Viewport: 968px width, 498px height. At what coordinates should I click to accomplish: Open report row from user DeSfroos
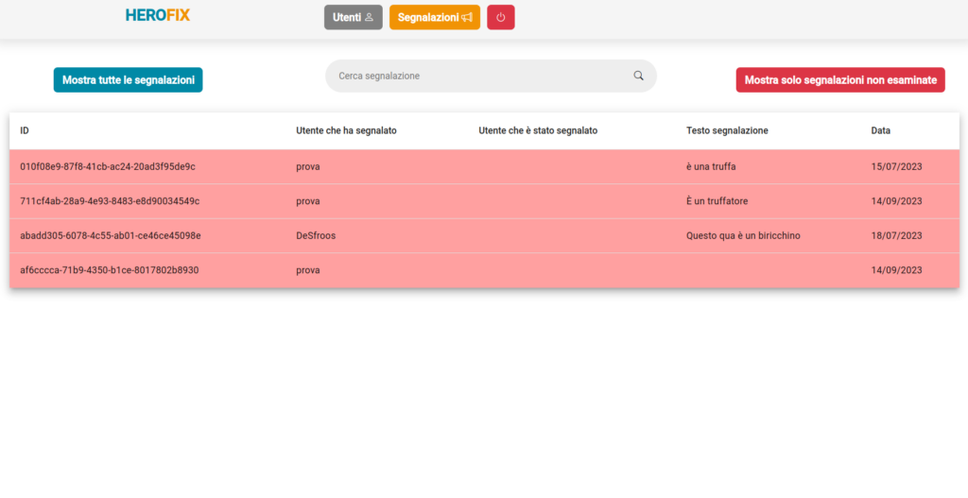[x=484, y=235]
